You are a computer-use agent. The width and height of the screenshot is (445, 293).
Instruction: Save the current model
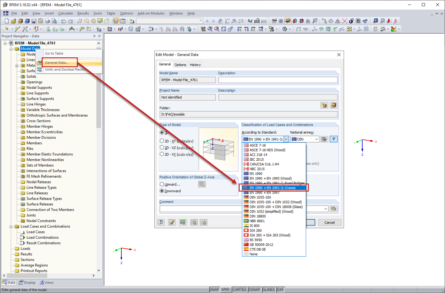point(34,21)
